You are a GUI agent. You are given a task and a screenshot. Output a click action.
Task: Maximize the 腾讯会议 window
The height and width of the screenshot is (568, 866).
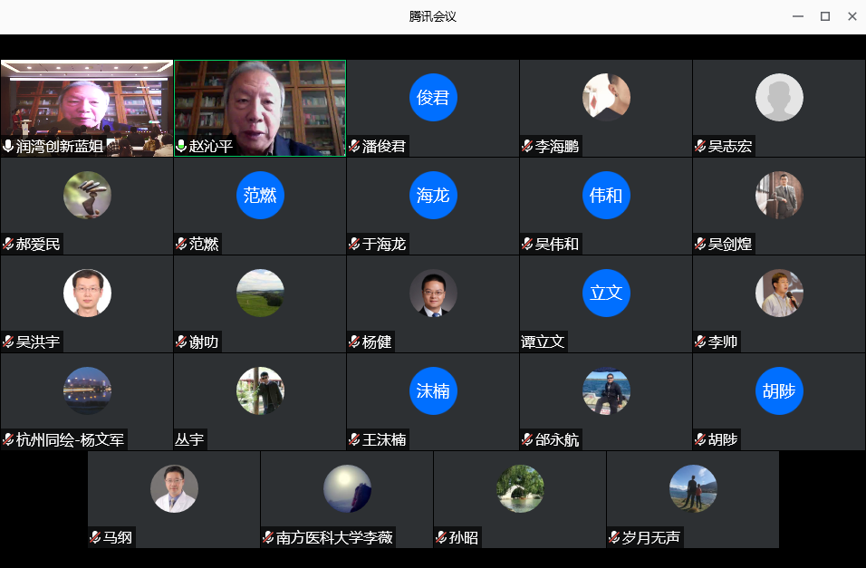point(824,16)
